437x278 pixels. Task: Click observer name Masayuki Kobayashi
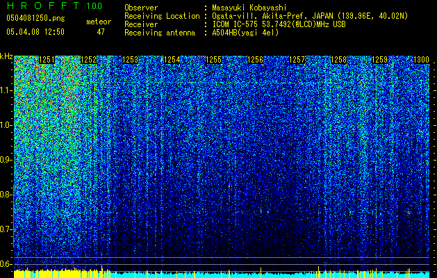pyautogui.click(x=249, y=8)
